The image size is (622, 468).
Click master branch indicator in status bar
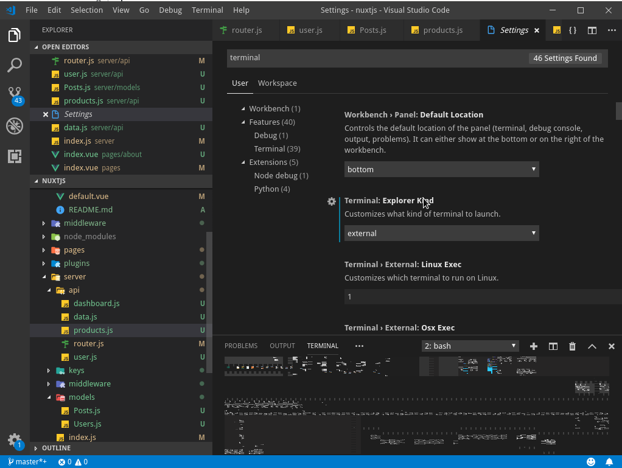click(27, 462)
